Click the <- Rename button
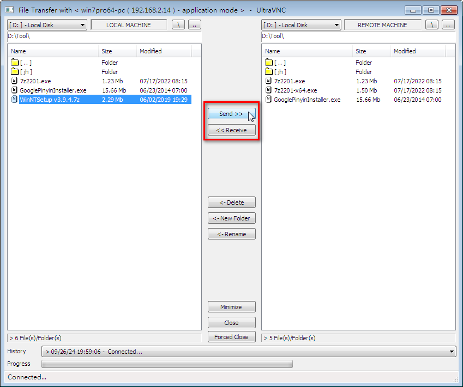Screen dimensions: 463x387 (x=231, y=234)
